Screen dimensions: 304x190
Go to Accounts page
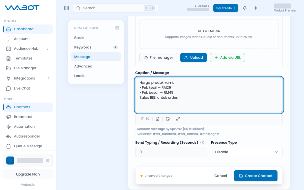28,39
